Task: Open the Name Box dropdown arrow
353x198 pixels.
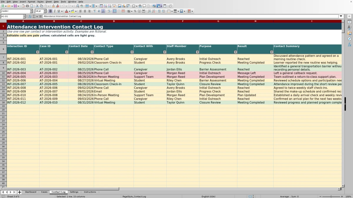Action: click(24, 16)
